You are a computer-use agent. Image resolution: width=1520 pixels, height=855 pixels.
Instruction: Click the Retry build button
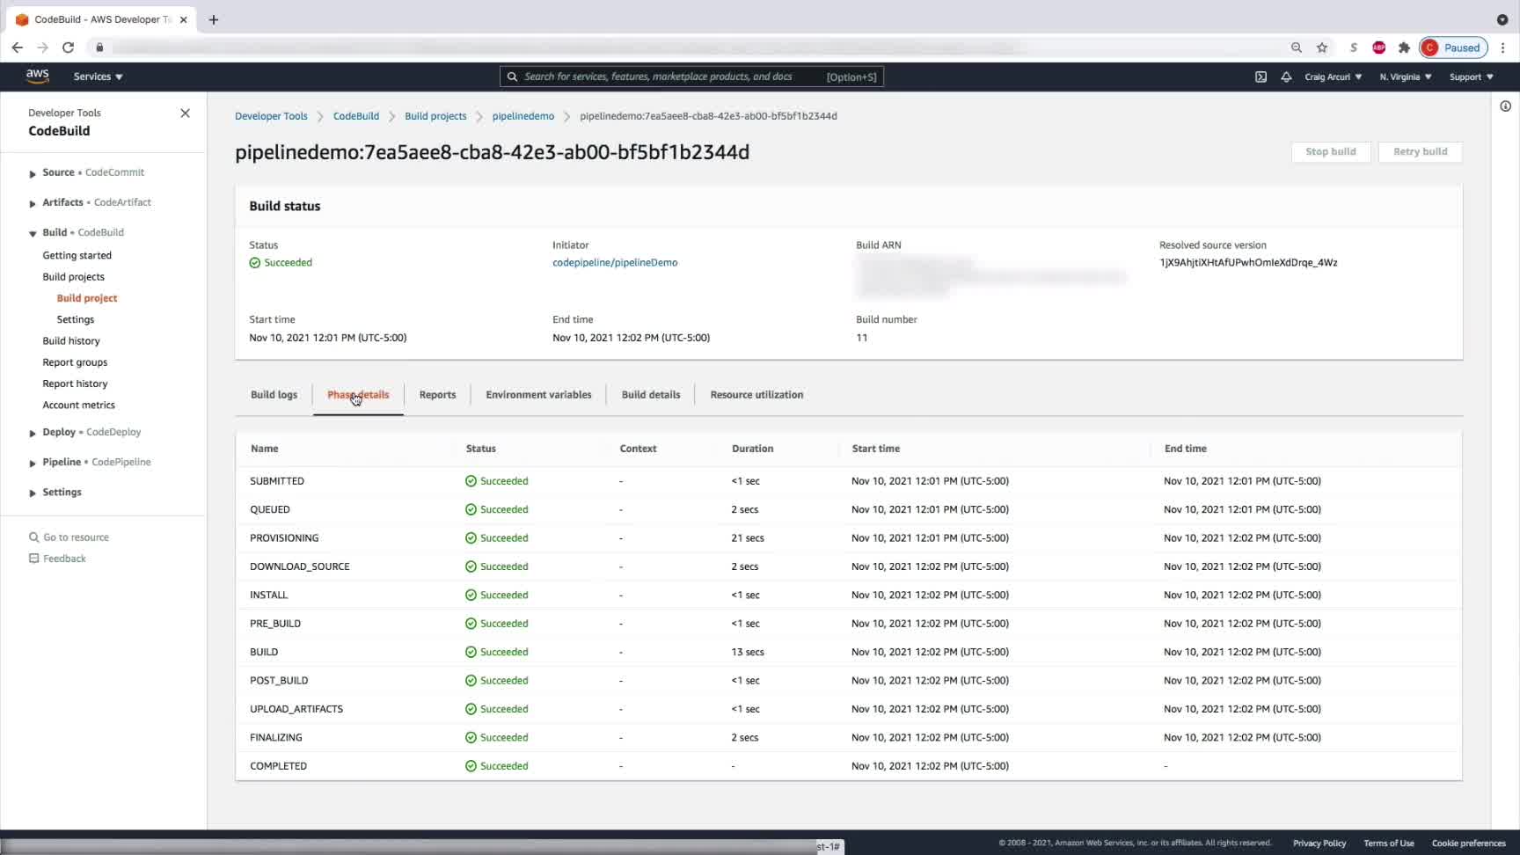(x=1421, y=152)
